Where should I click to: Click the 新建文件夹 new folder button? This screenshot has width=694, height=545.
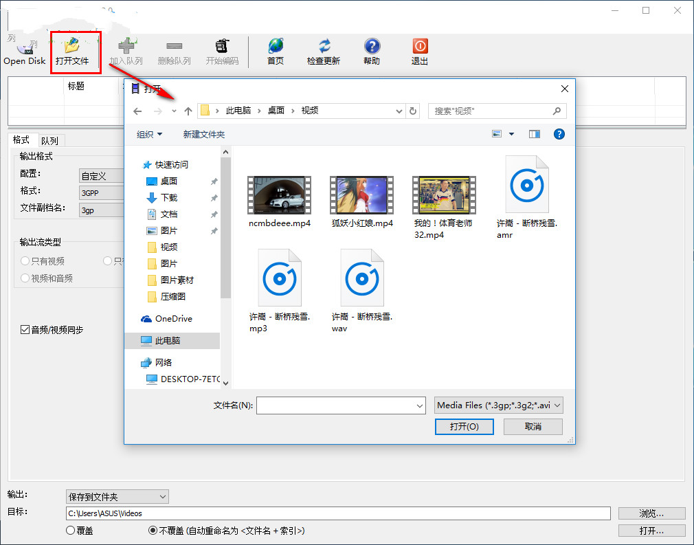(204, 134)
